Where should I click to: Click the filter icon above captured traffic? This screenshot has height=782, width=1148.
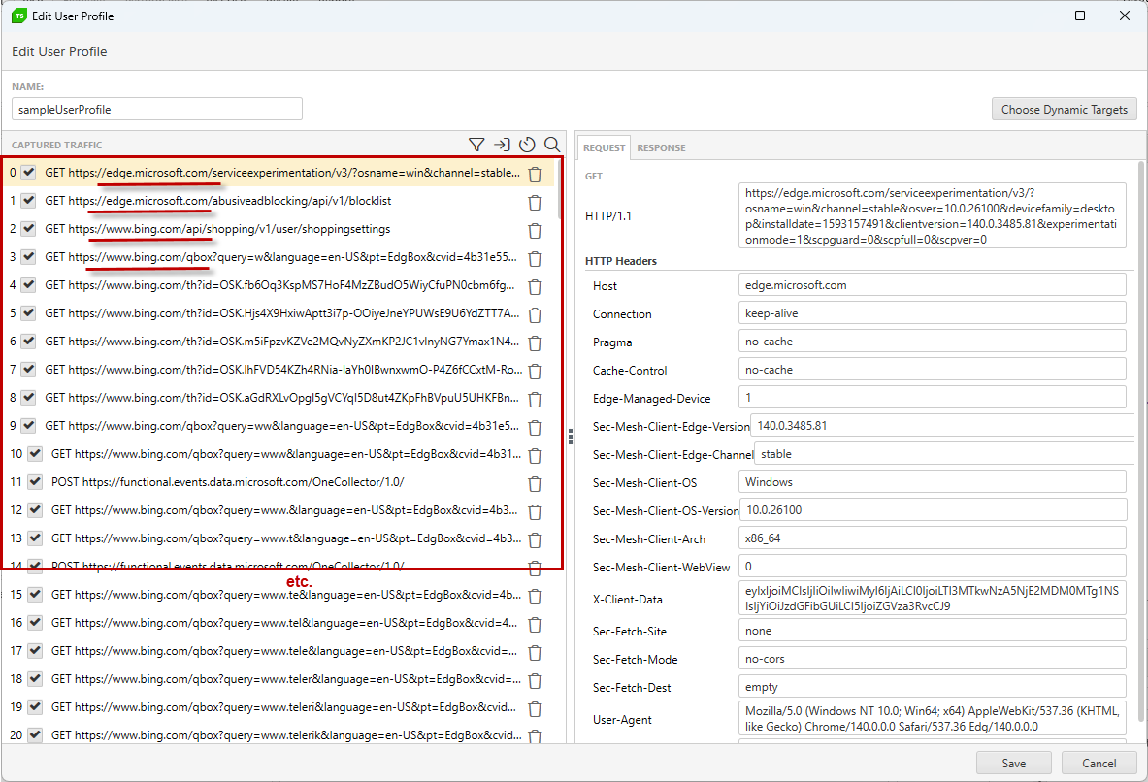476,144
